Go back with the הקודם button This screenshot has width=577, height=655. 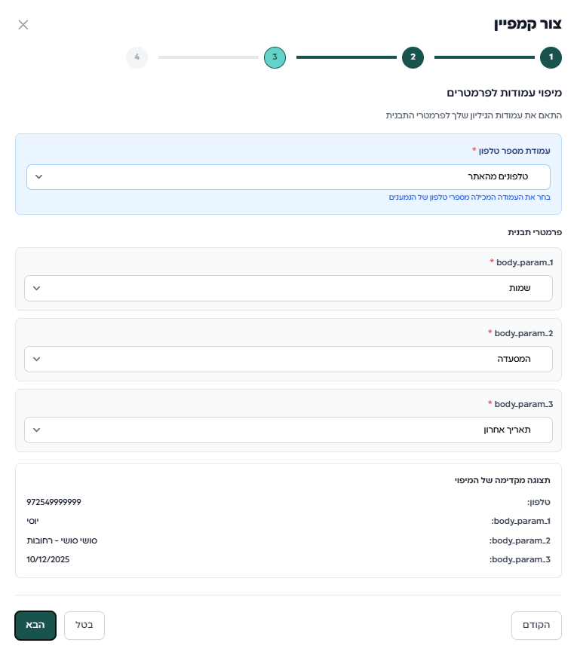tap(536, 625)
